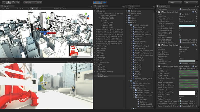Toggle the Pivot button
The height and width of the screenshot is (112, 200).
[x=28, y=2]
